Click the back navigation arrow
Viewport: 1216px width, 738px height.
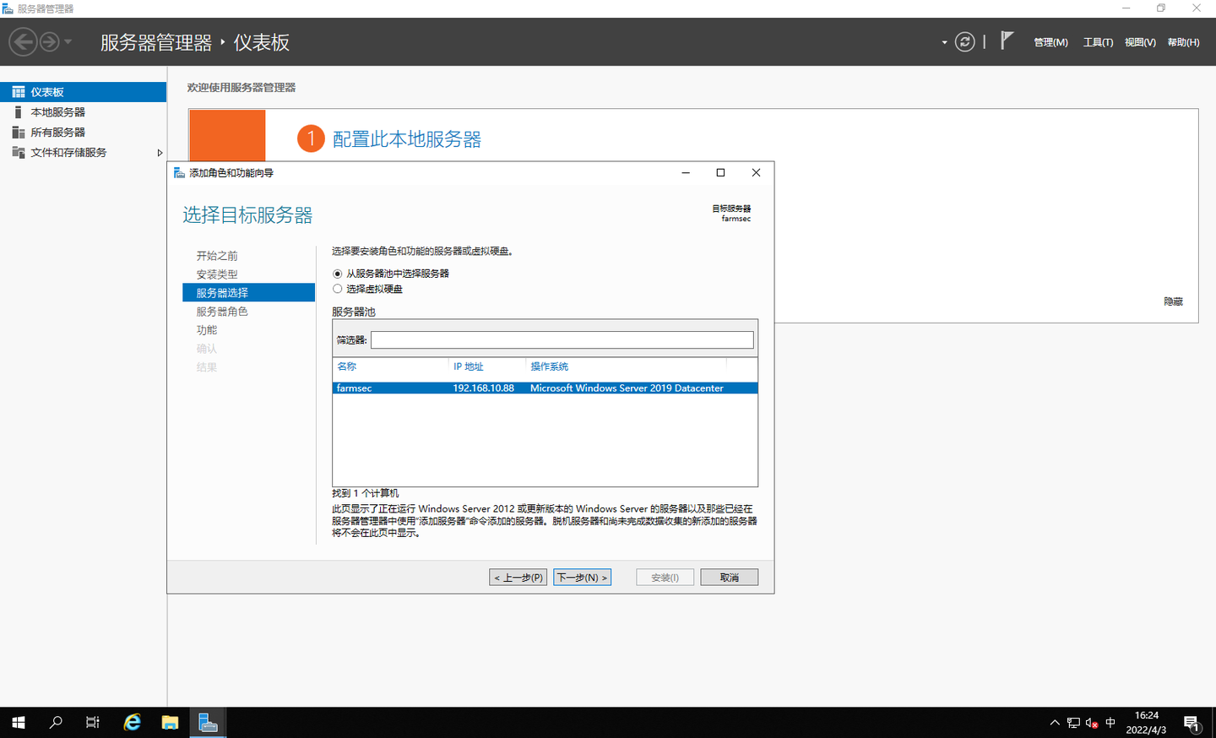24,41
